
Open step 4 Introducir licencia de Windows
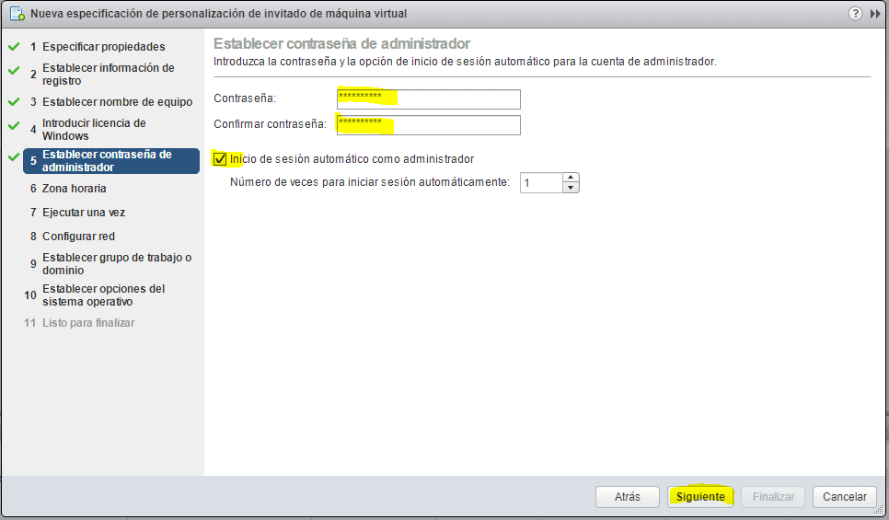pyautogui.click(x=94, y=130)
